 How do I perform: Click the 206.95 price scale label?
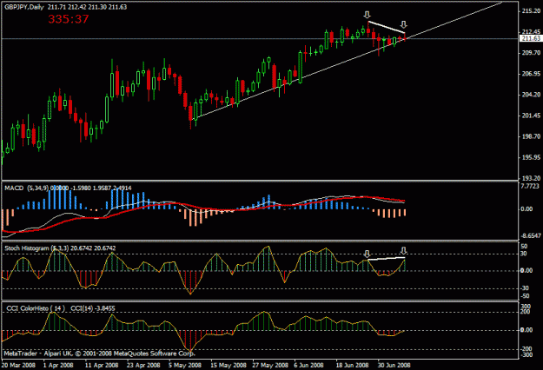point(531,74)
